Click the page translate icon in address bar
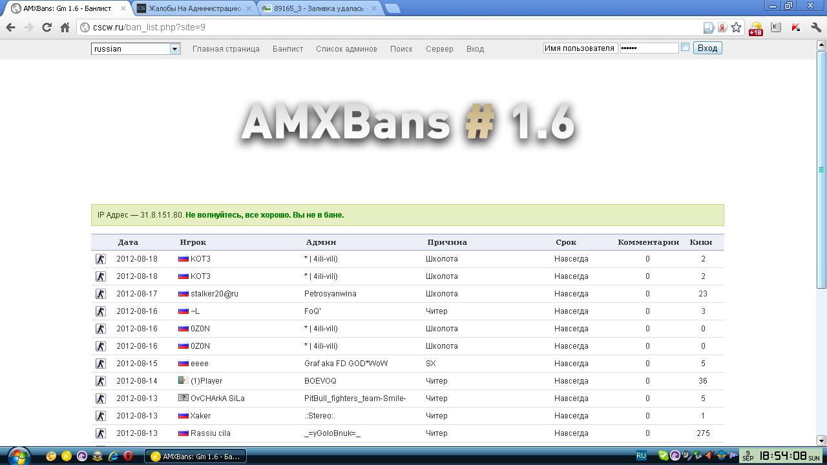 (x=709, y=27)
